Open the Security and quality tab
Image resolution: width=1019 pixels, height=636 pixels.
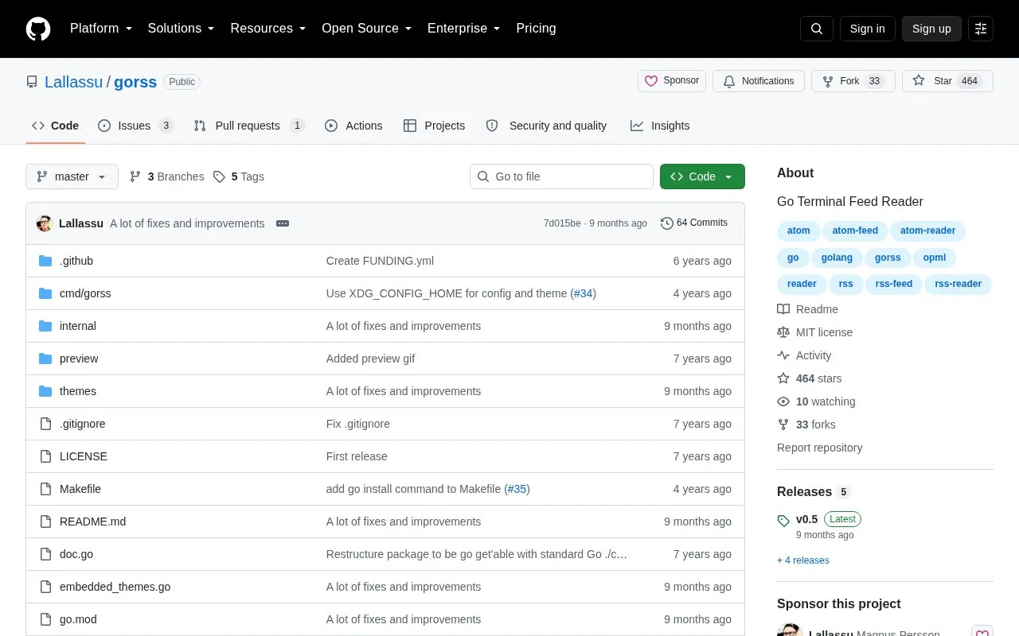coord(546,126)
